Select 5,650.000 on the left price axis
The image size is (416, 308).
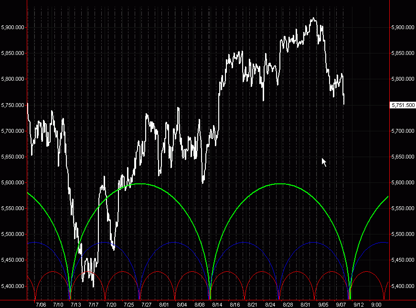click(x=12, y=157)
